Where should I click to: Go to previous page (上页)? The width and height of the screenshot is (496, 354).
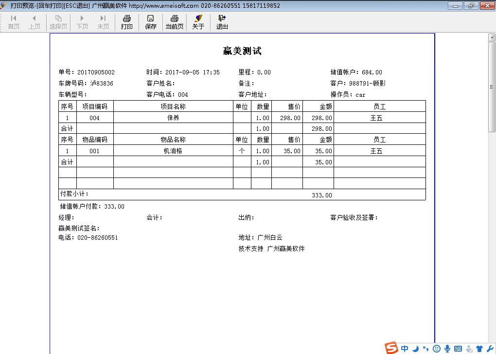(35, 22)
